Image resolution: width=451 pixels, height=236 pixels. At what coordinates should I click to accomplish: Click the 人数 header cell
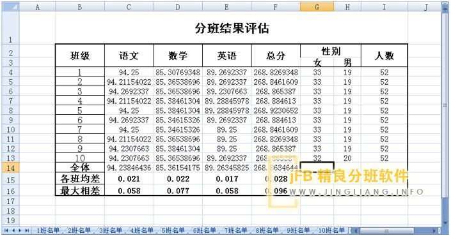point(384,55)
